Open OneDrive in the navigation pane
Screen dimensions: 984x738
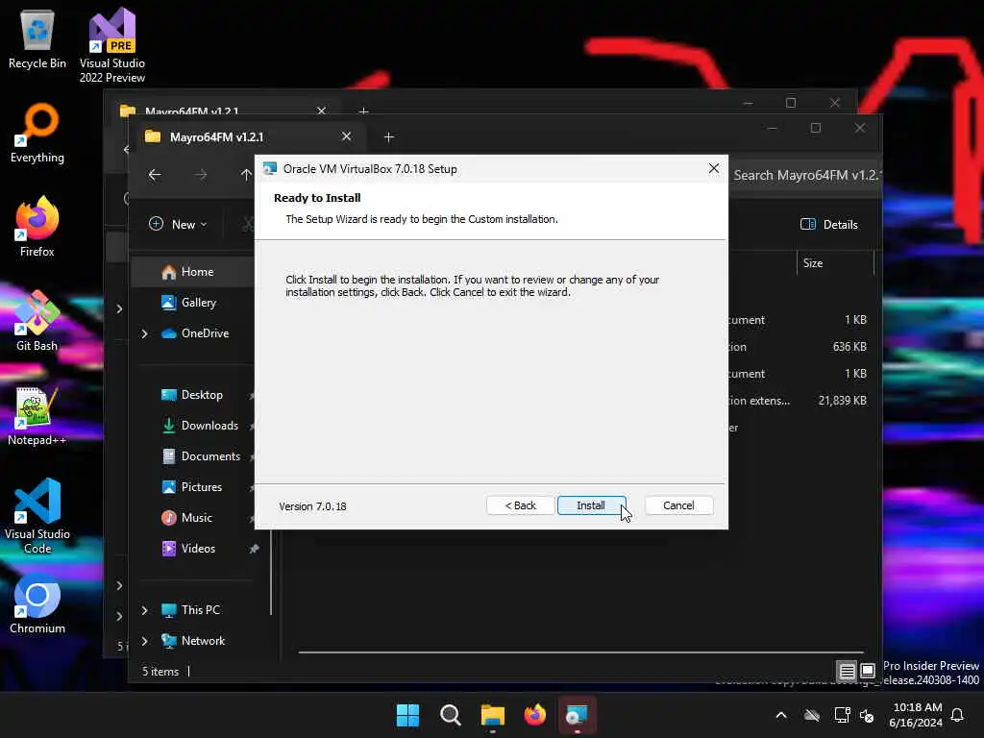(196, 333)
